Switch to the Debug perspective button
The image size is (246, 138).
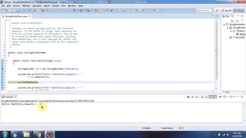pyautogui.click(x=239, y=11)
